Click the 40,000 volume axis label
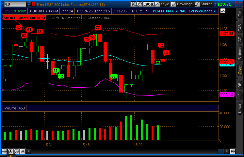The width and height of the screenshot is (244, 157). pyautogui.click(x=225, y=113)
